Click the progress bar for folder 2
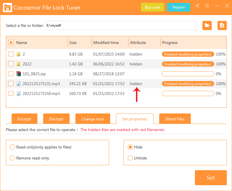 point(188,54)
